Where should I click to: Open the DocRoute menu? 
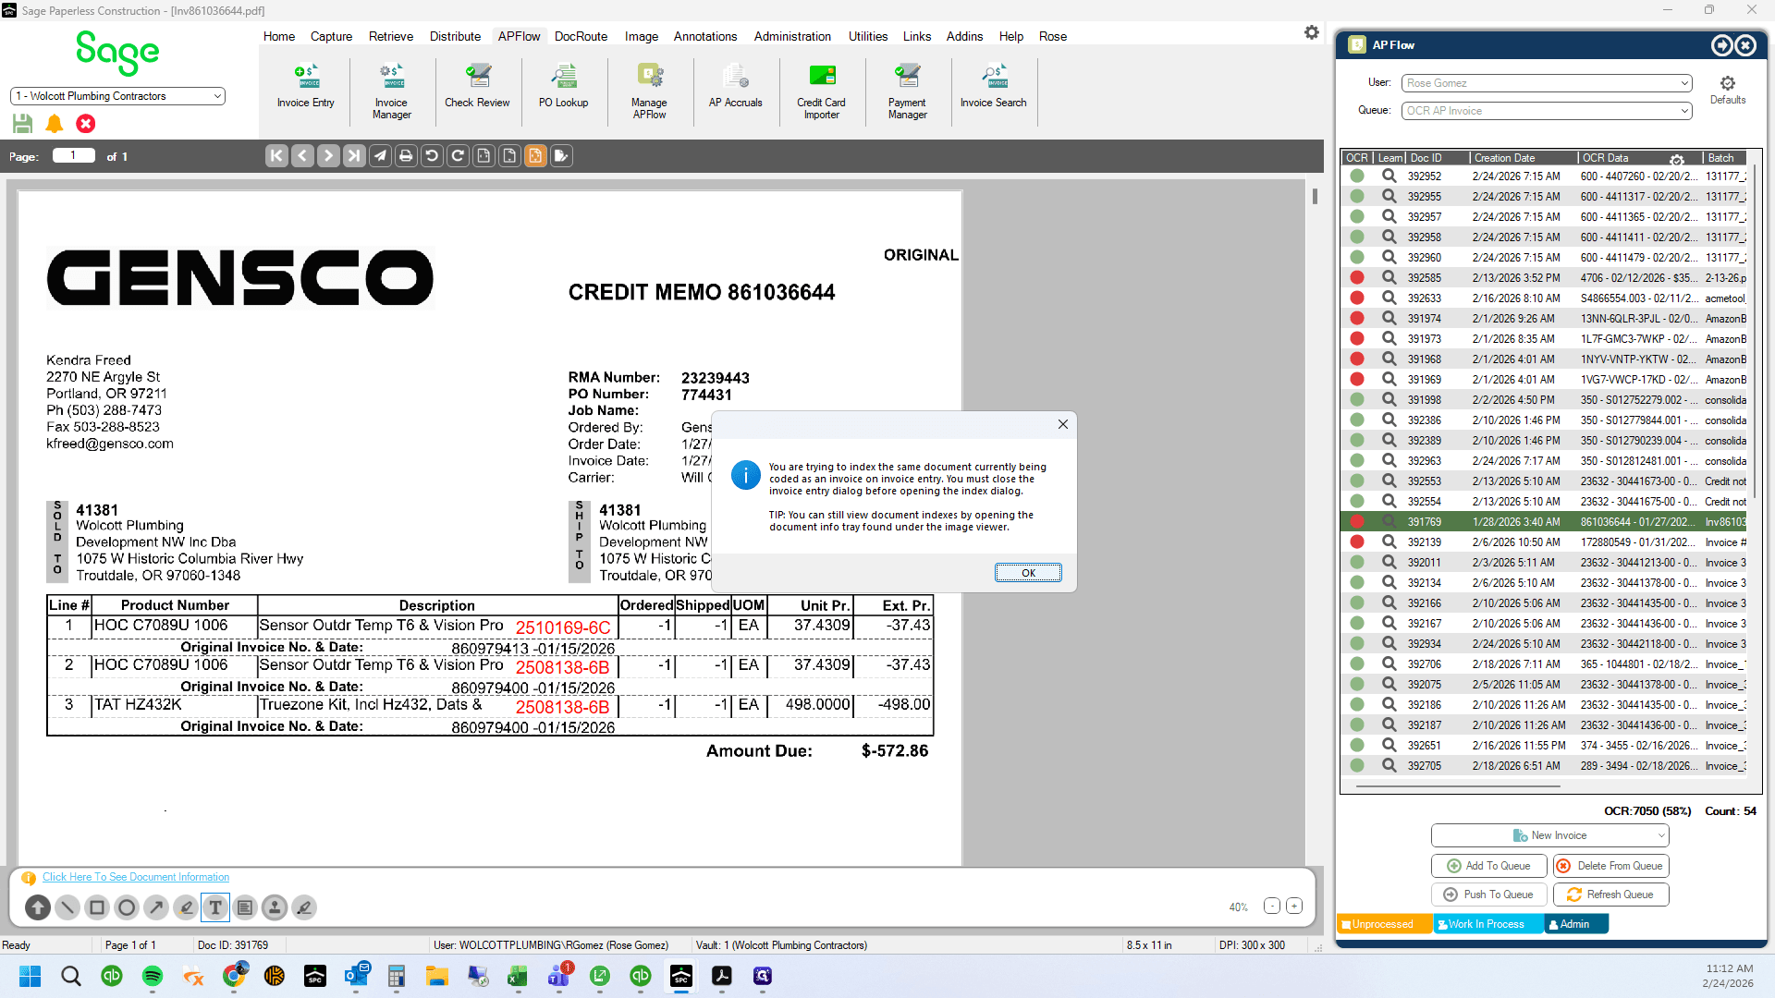581,36
